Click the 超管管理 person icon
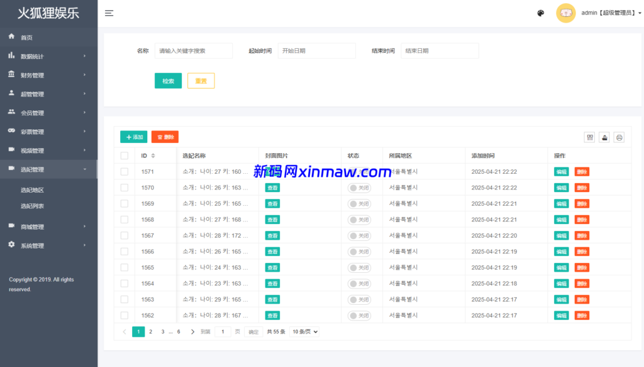 pos(11,93)
